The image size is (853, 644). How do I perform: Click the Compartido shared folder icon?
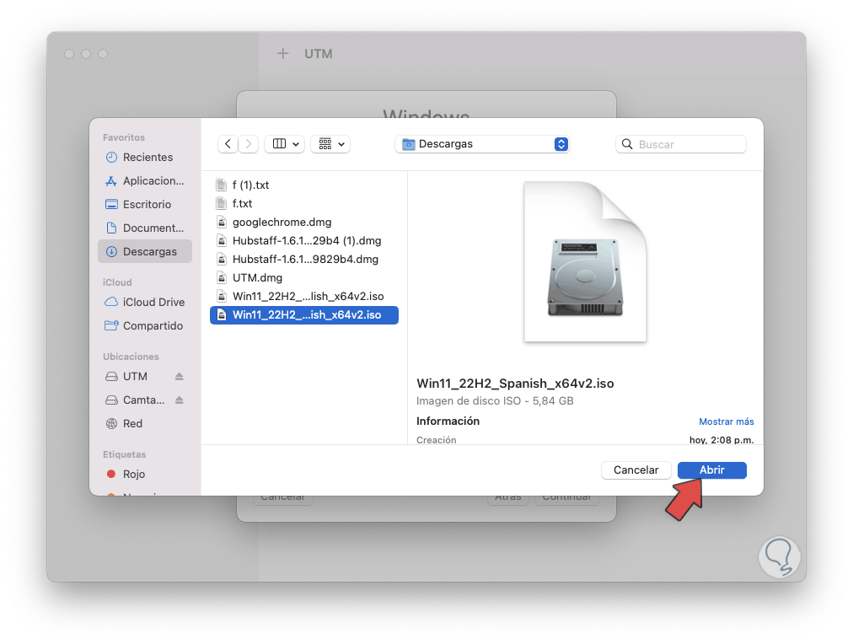(111, 325)
